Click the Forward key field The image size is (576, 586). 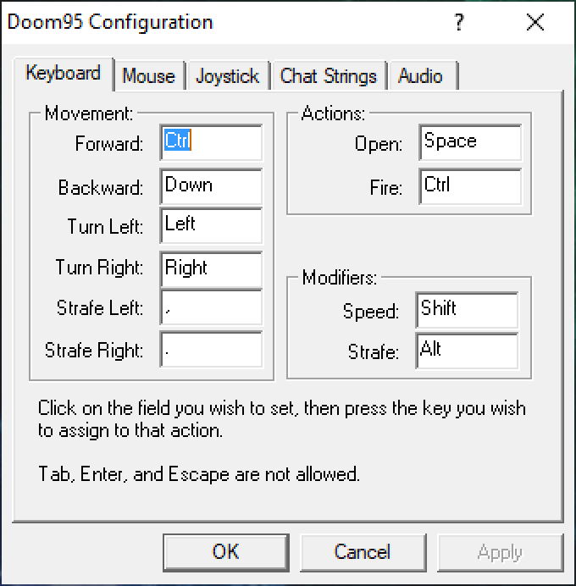tap(211, 143)
